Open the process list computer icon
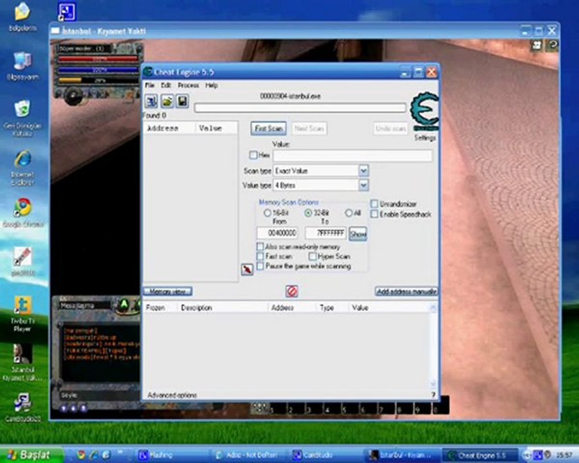Image resolution: width=579 pixels, height=463 pixels. click(x=151, y=101)
